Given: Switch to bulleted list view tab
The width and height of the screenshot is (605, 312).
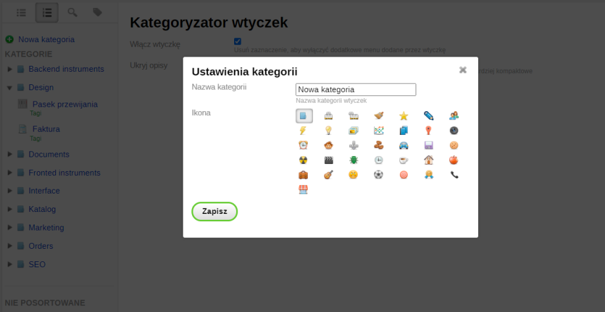Looking at the screenshot, I should (x=21, y=13).
